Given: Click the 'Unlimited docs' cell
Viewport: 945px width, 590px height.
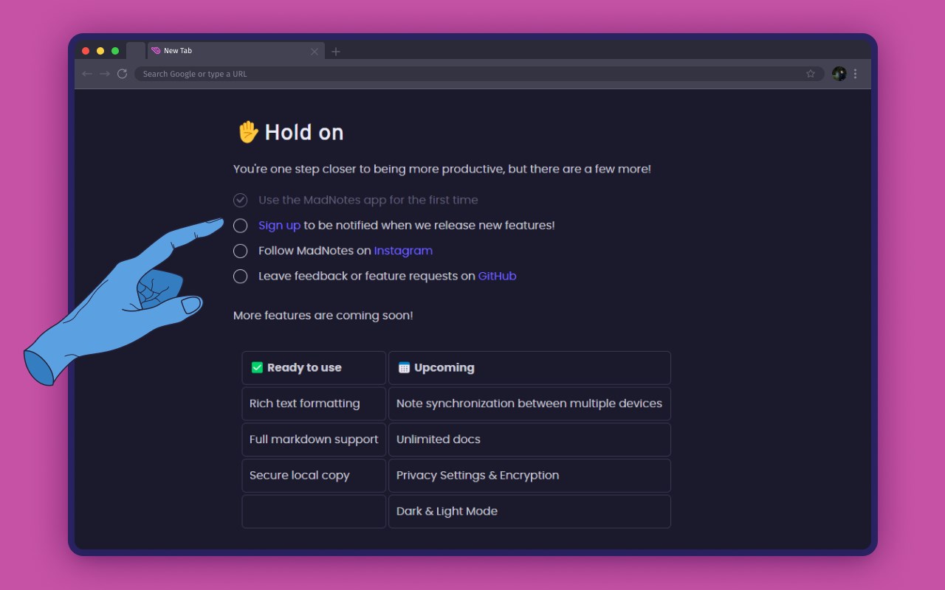Looking at the screenshot, I should [529, 440].
